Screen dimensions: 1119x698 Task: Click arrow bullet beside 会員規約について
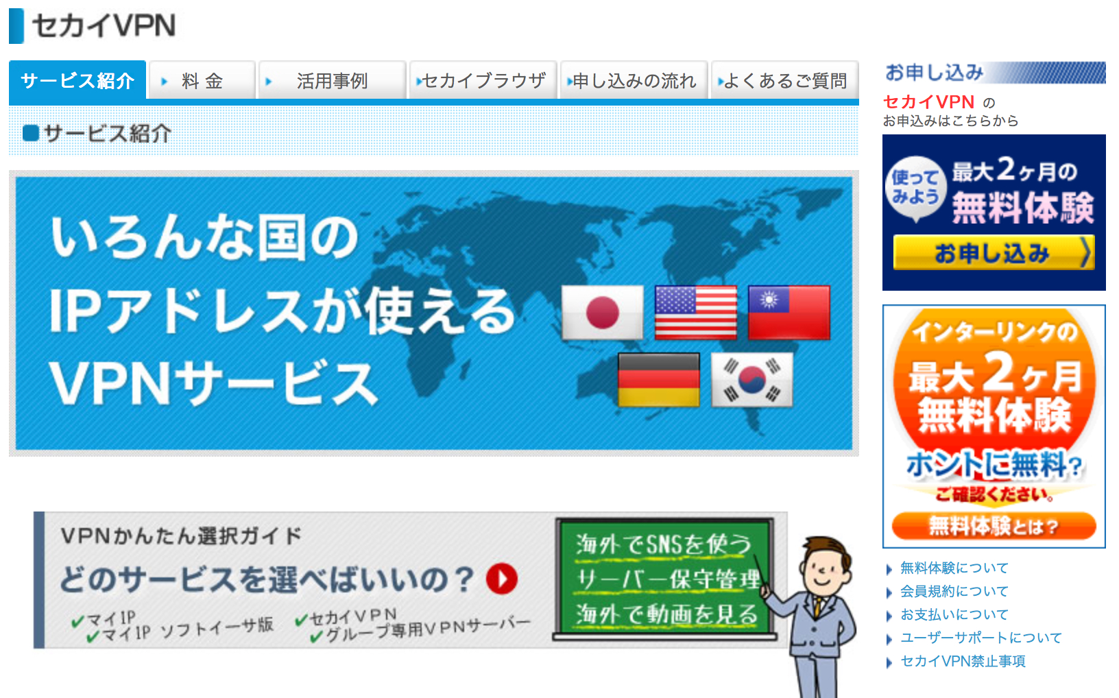pos(889,592)
